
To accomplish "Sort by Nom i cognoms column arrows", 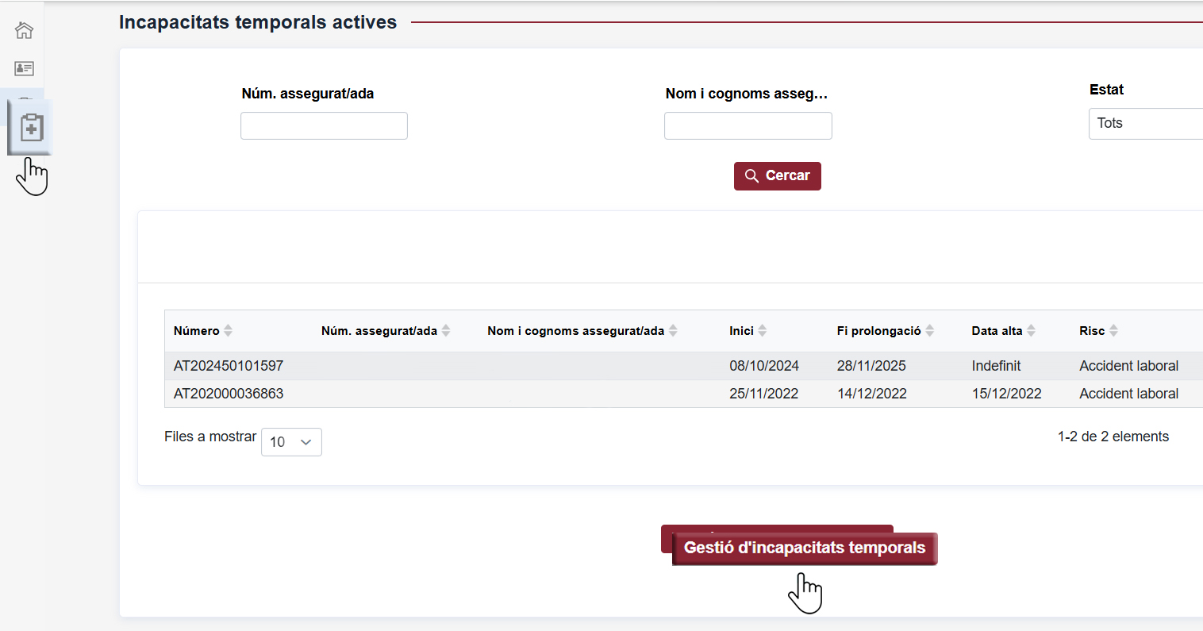I will (673, 331).
